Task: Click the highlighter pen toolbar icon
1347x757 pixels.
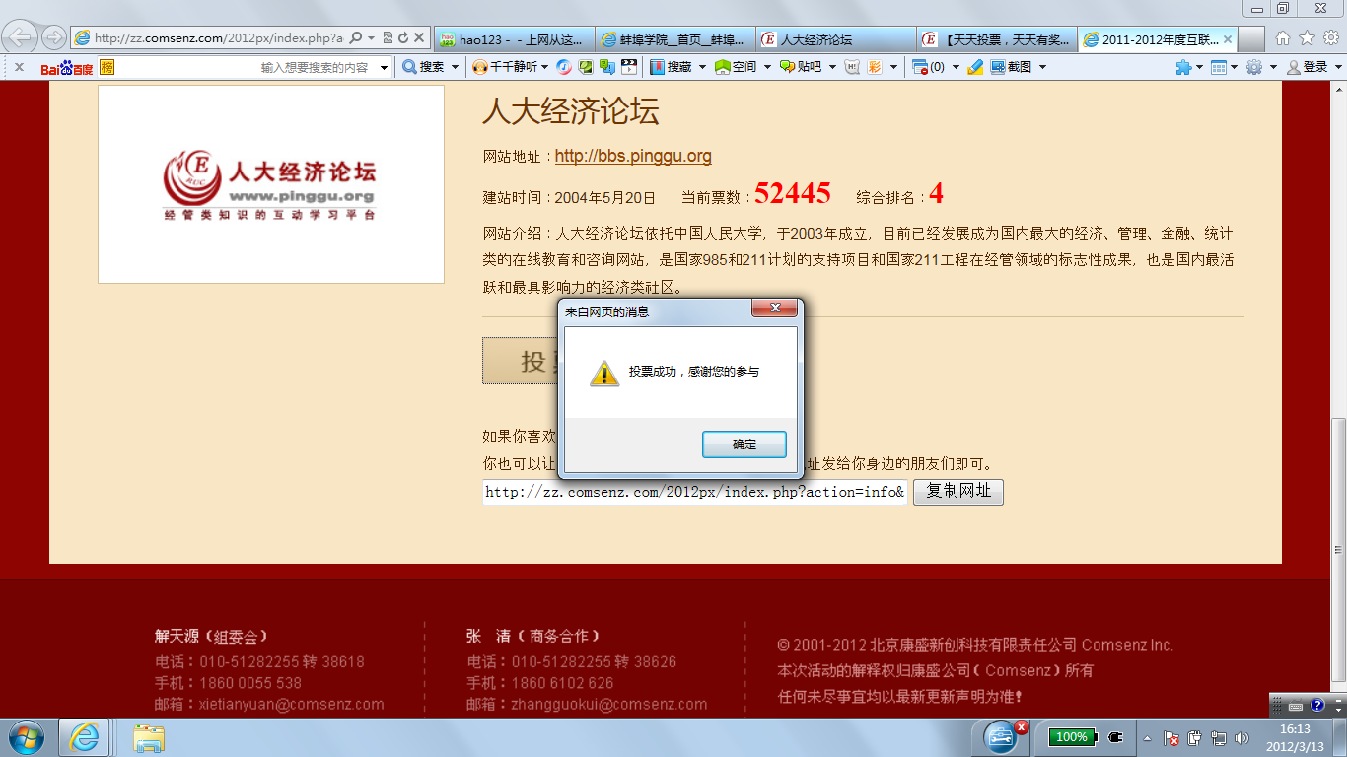Action: 976,67
